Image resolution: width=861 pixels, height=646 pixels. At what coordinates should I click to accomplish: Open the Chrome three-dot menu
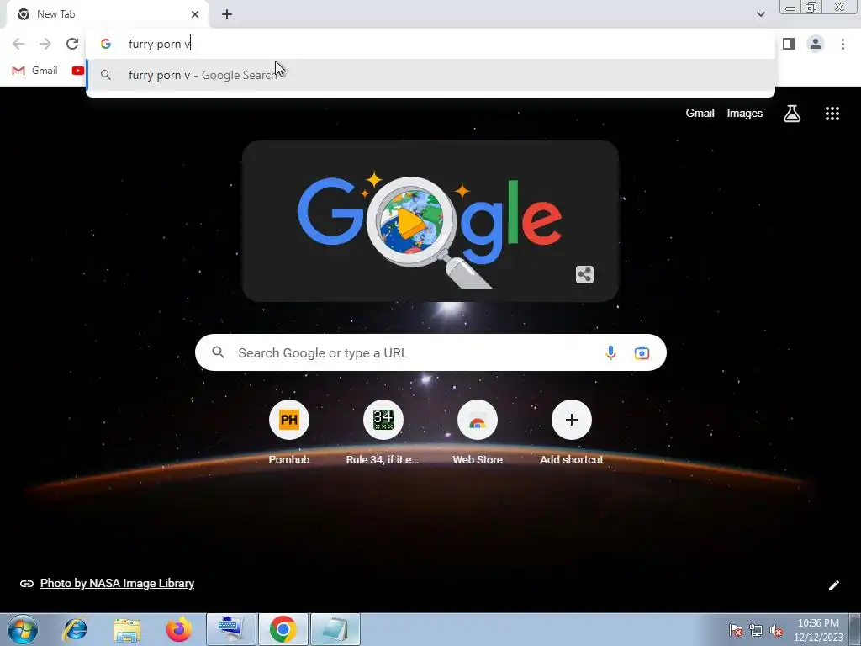(x=843, y=44)
